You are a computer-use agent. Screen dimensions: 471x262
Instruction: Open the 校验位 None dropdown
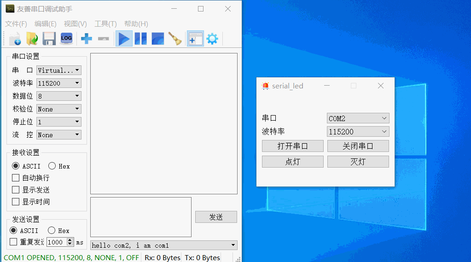[x=59, y=109]
